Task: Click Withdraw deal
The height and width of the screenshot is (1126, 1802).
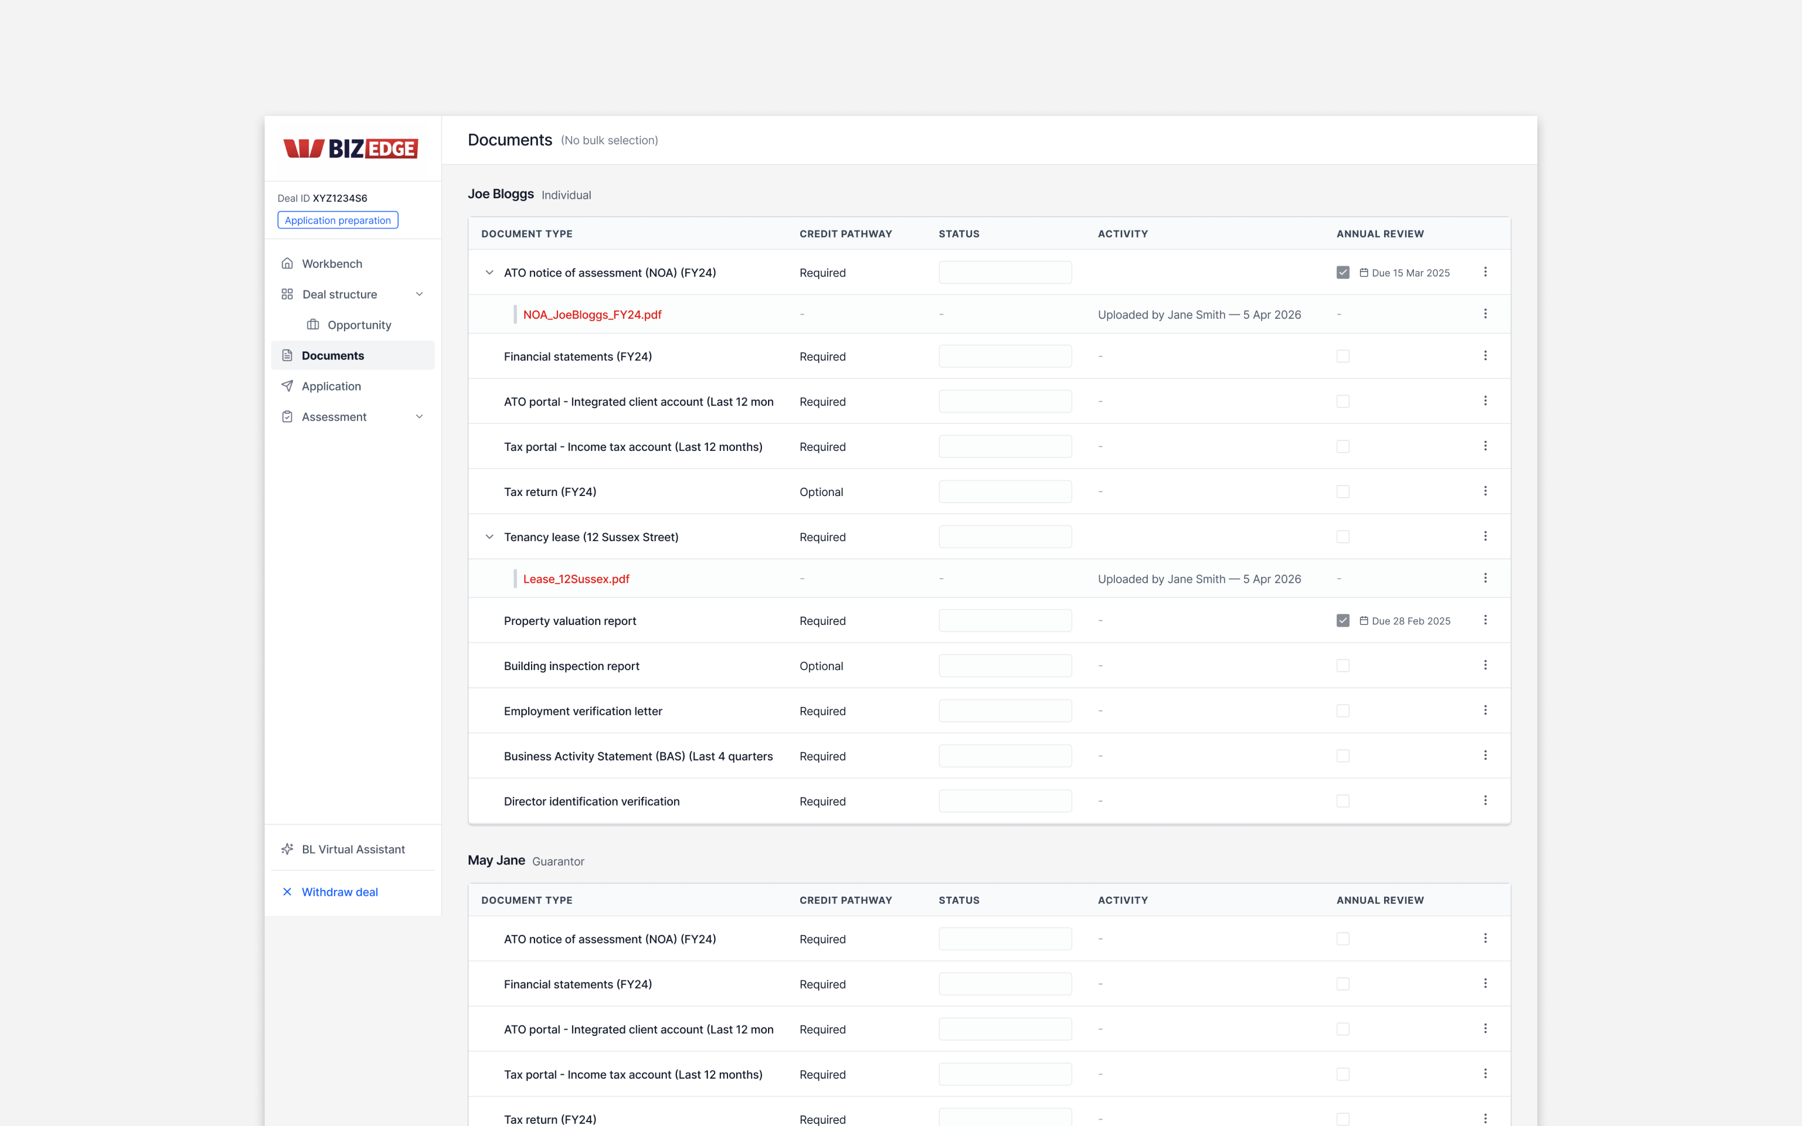Action: pyautogui.click(x=340, y=891)
